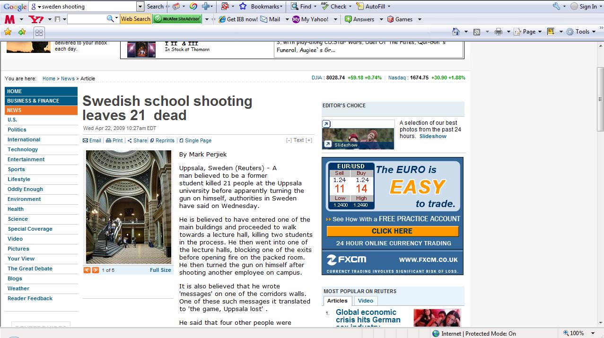The width and height of the screenshot is (604, 338).
Task: Open the Tools menu in command bar
Action: (x=582, y=32)
